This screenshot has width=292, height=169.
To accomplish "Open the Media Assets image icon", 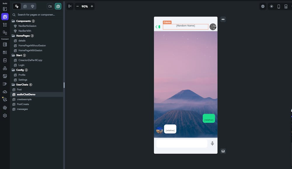I will point(5,76).
